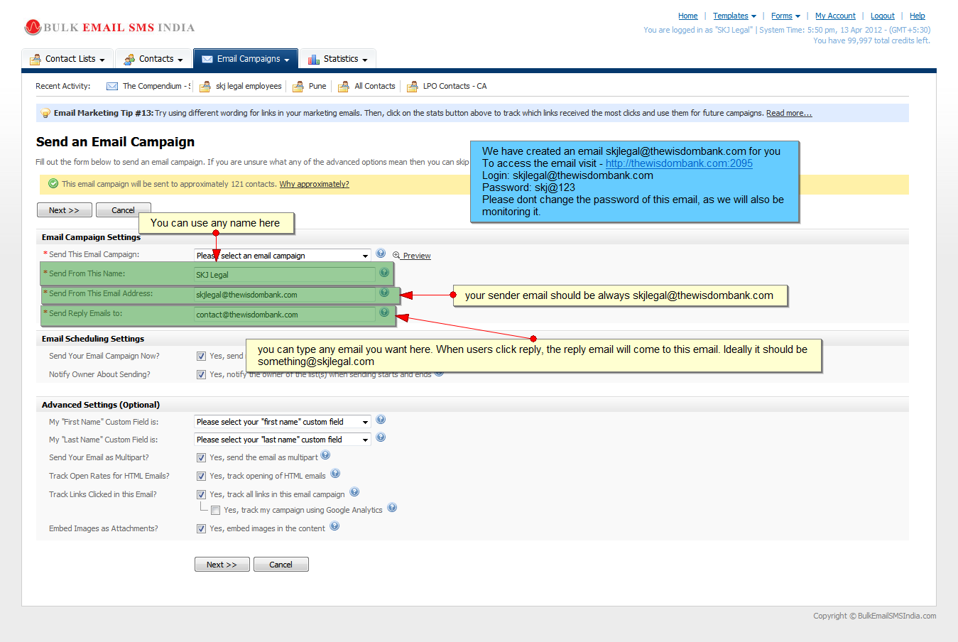Click the Why approximately? link

coord(314,184)
